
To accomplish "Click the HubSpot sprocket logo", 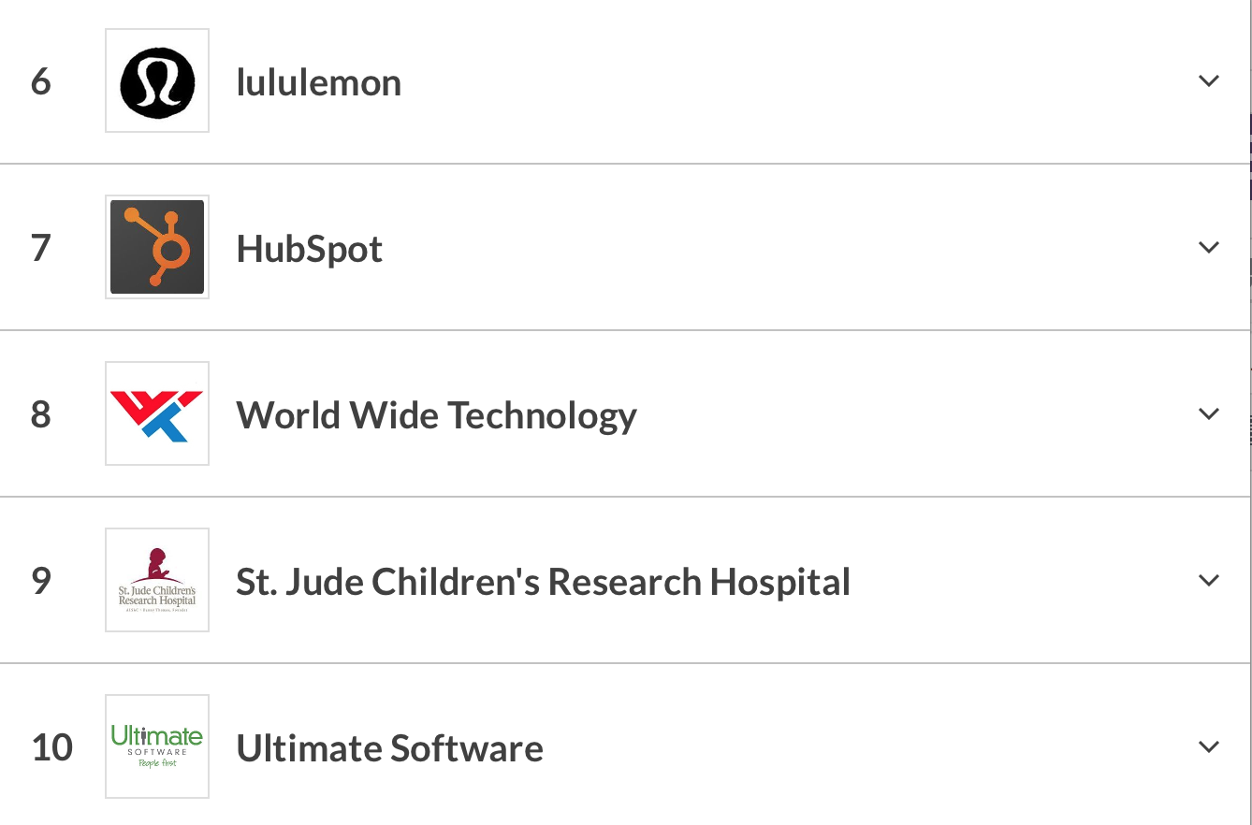I will (157, 248).
